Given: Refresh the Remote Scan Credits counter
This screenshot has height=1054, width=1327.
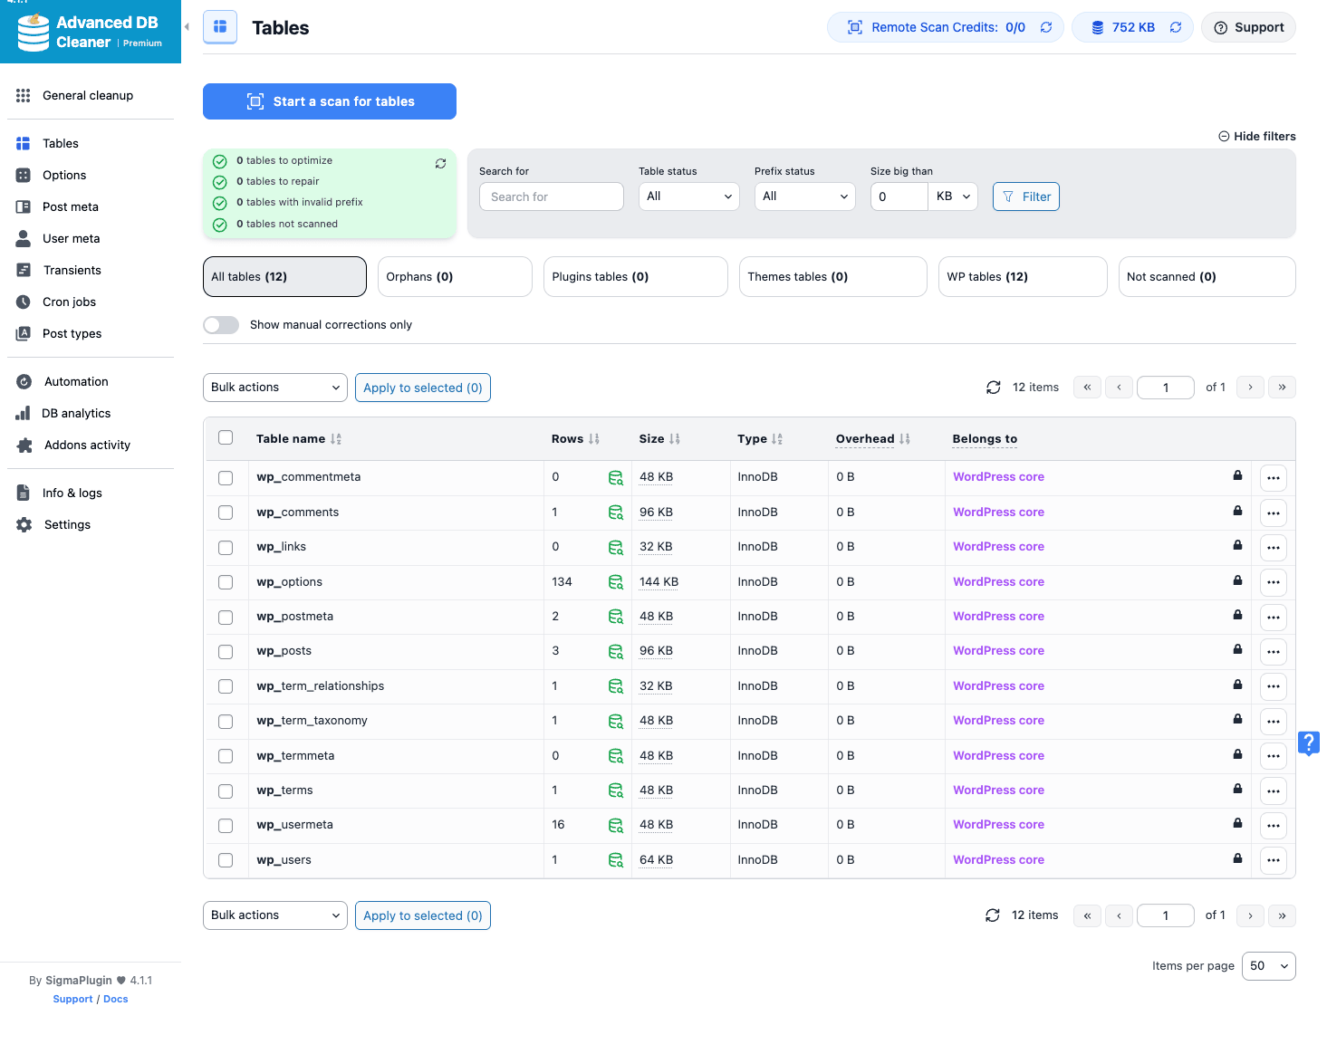Looking at the screenshot, I should point(1046,27).
